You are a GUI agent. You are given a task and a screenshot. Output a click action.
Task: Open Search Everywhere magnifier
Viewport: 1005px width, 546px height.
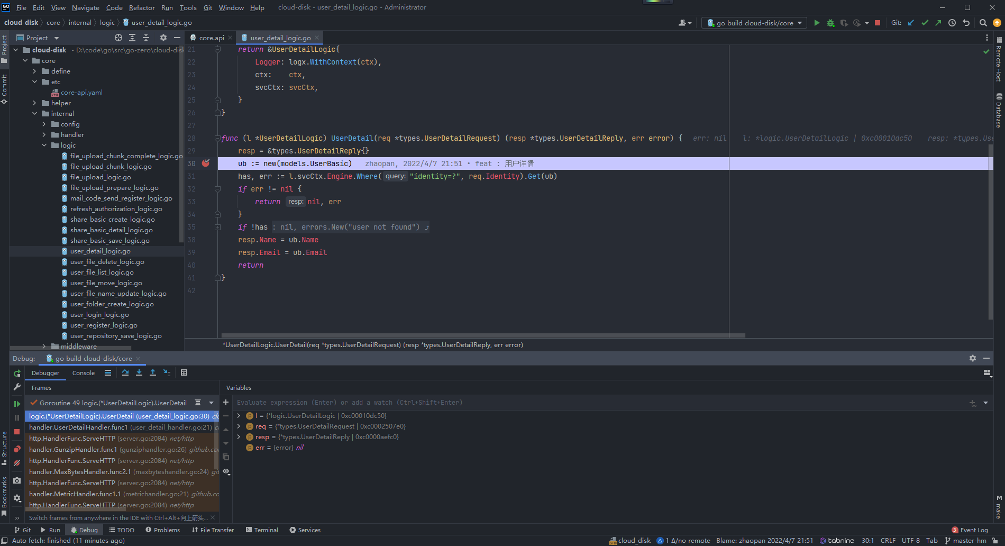click(983, 23)
